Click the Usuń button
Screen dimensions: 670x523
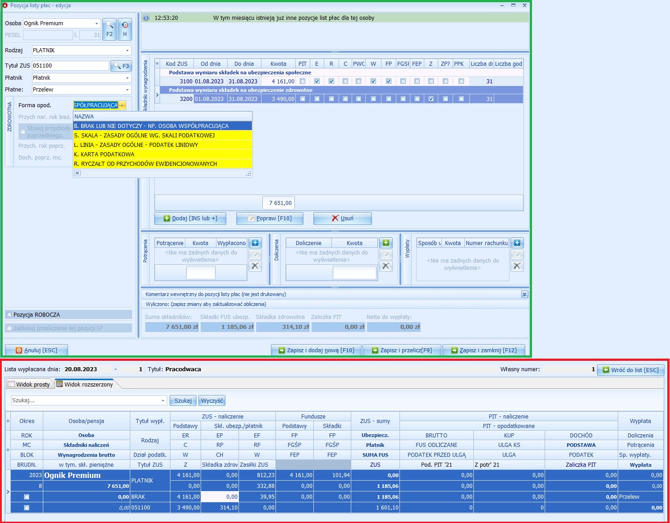click(343, 218)
